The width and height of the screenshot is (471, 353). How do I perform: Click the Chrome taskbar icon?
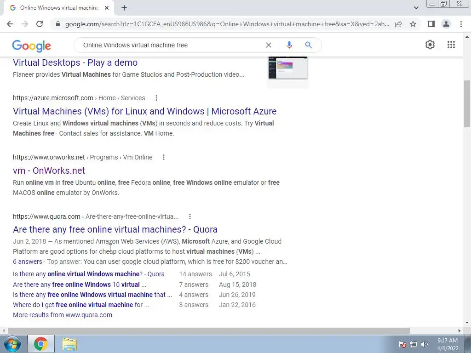41,344
